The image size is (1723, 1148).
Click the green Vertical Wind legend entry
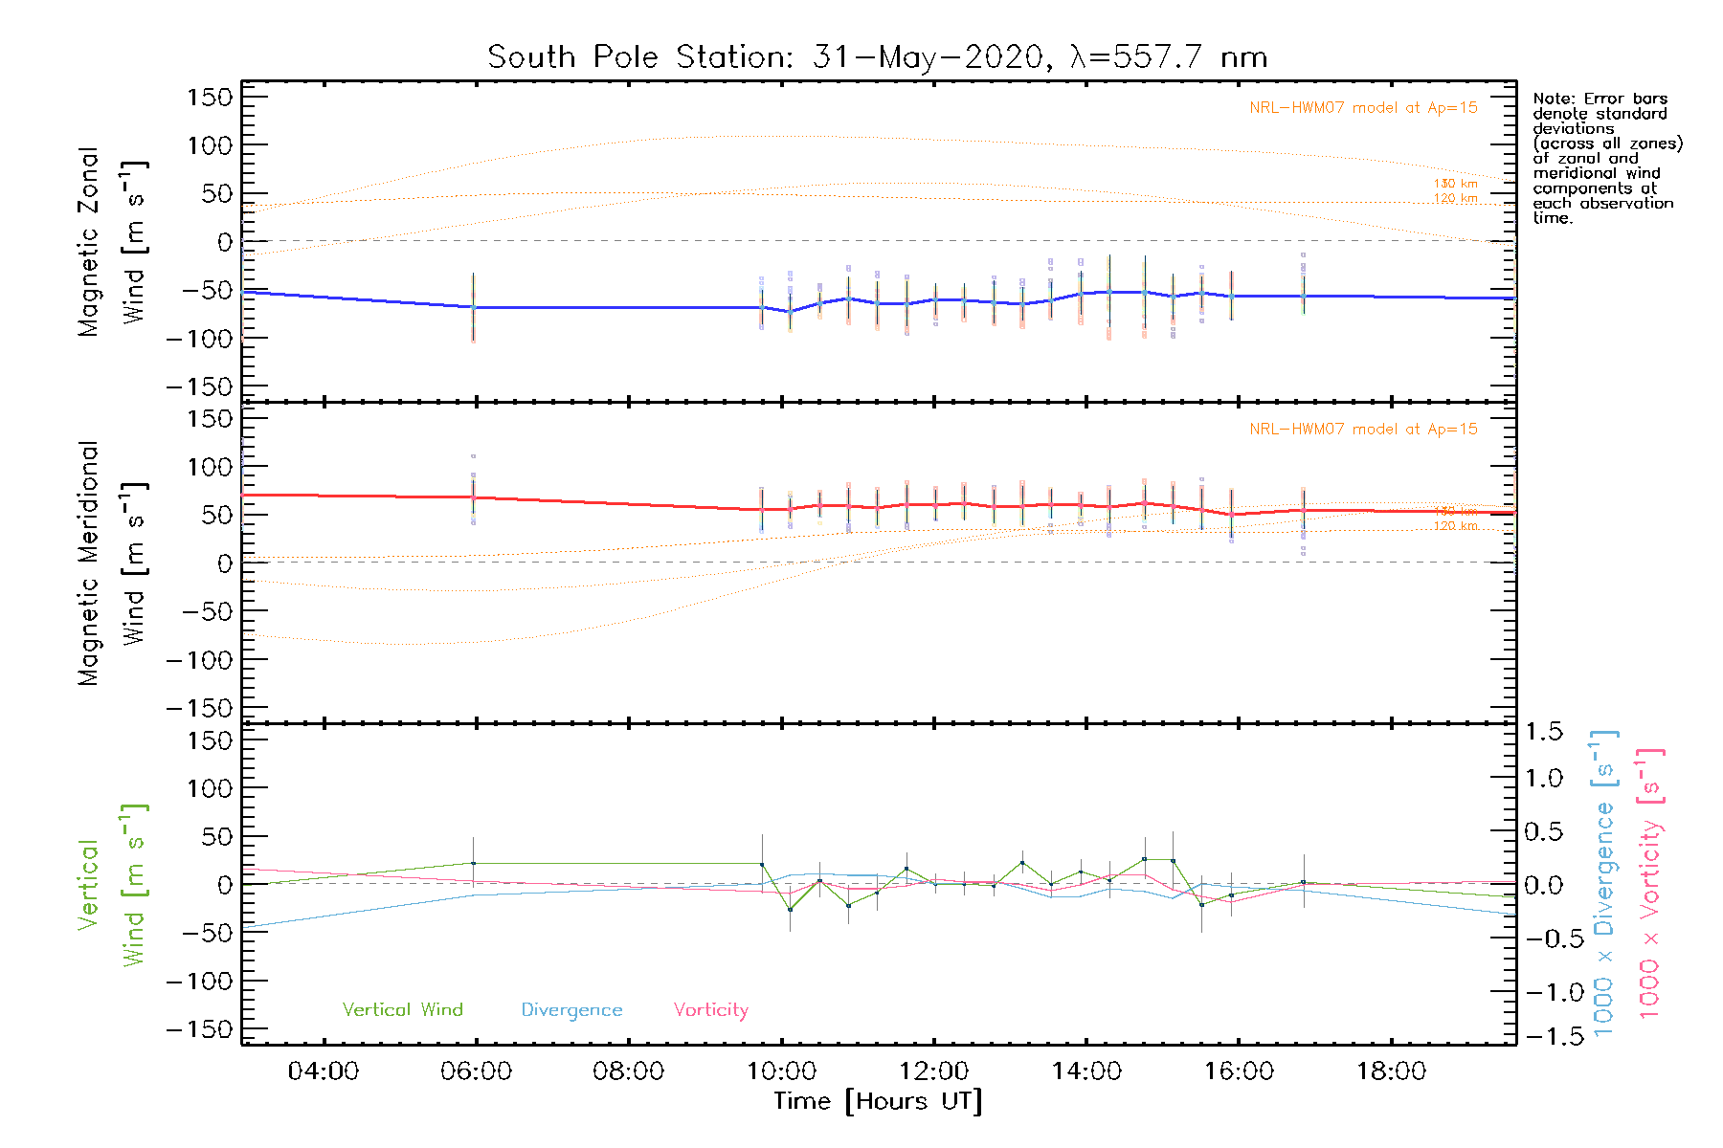coord(402,1010)
